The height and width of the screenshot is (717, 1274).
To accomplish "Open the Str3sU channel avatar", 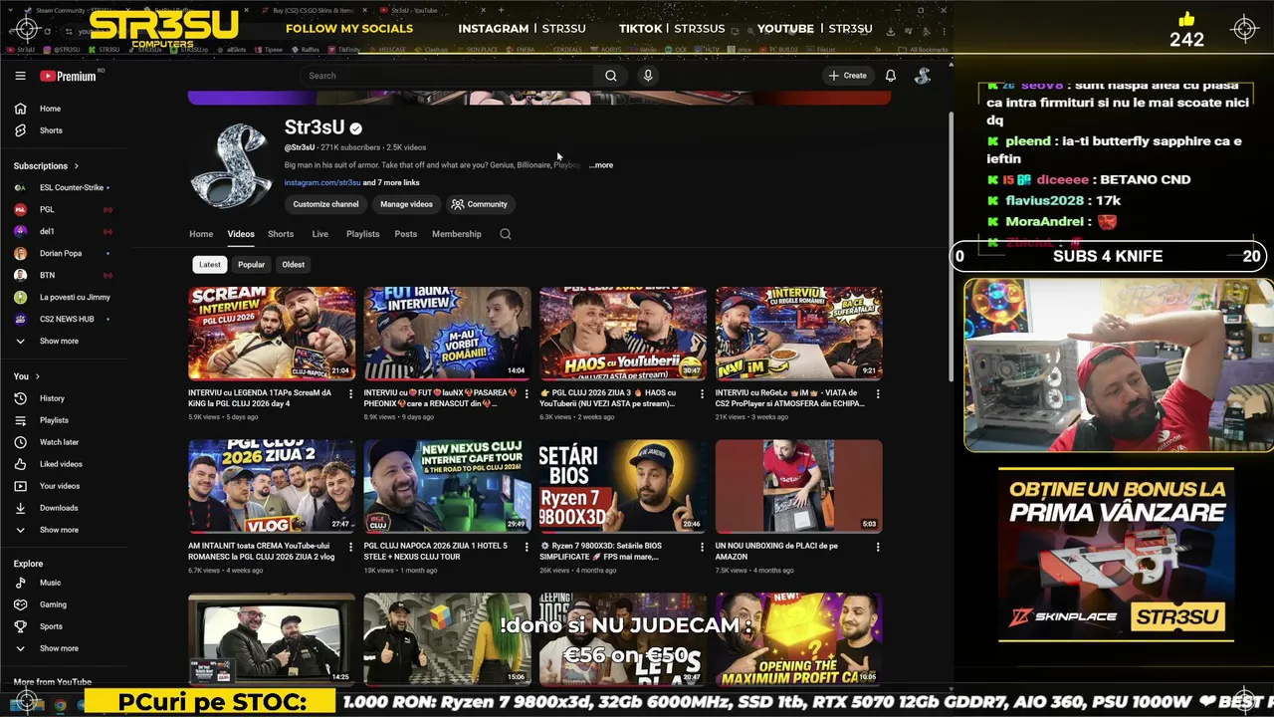I will point(230,165).
